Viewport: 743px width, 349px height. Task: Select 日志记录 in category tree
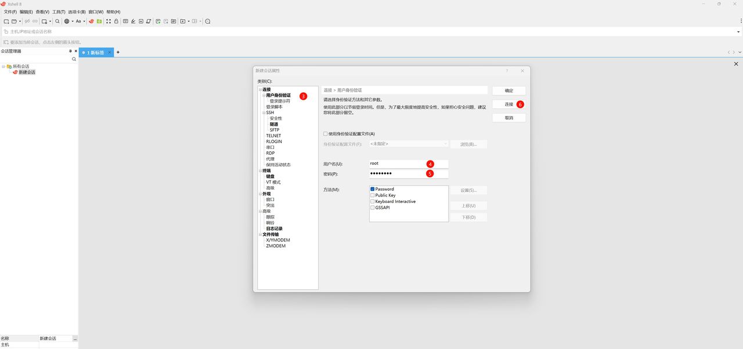click(x=274, y=228)
